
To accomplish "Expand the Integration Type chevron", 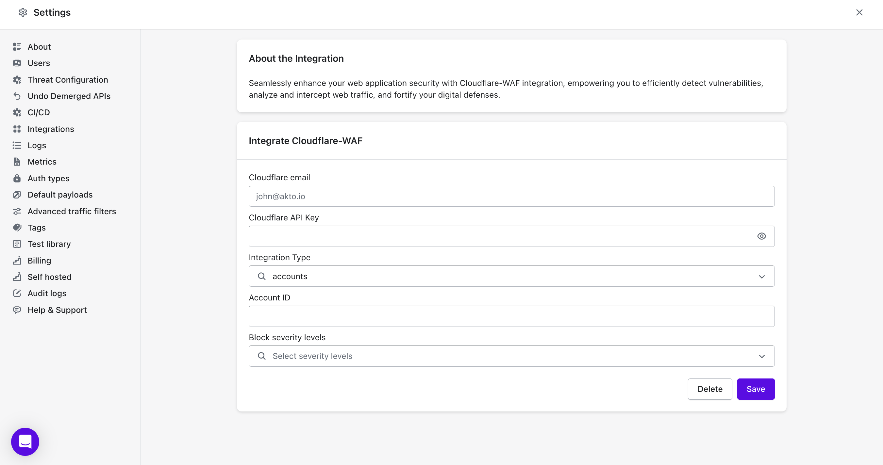I will (761, 277).
